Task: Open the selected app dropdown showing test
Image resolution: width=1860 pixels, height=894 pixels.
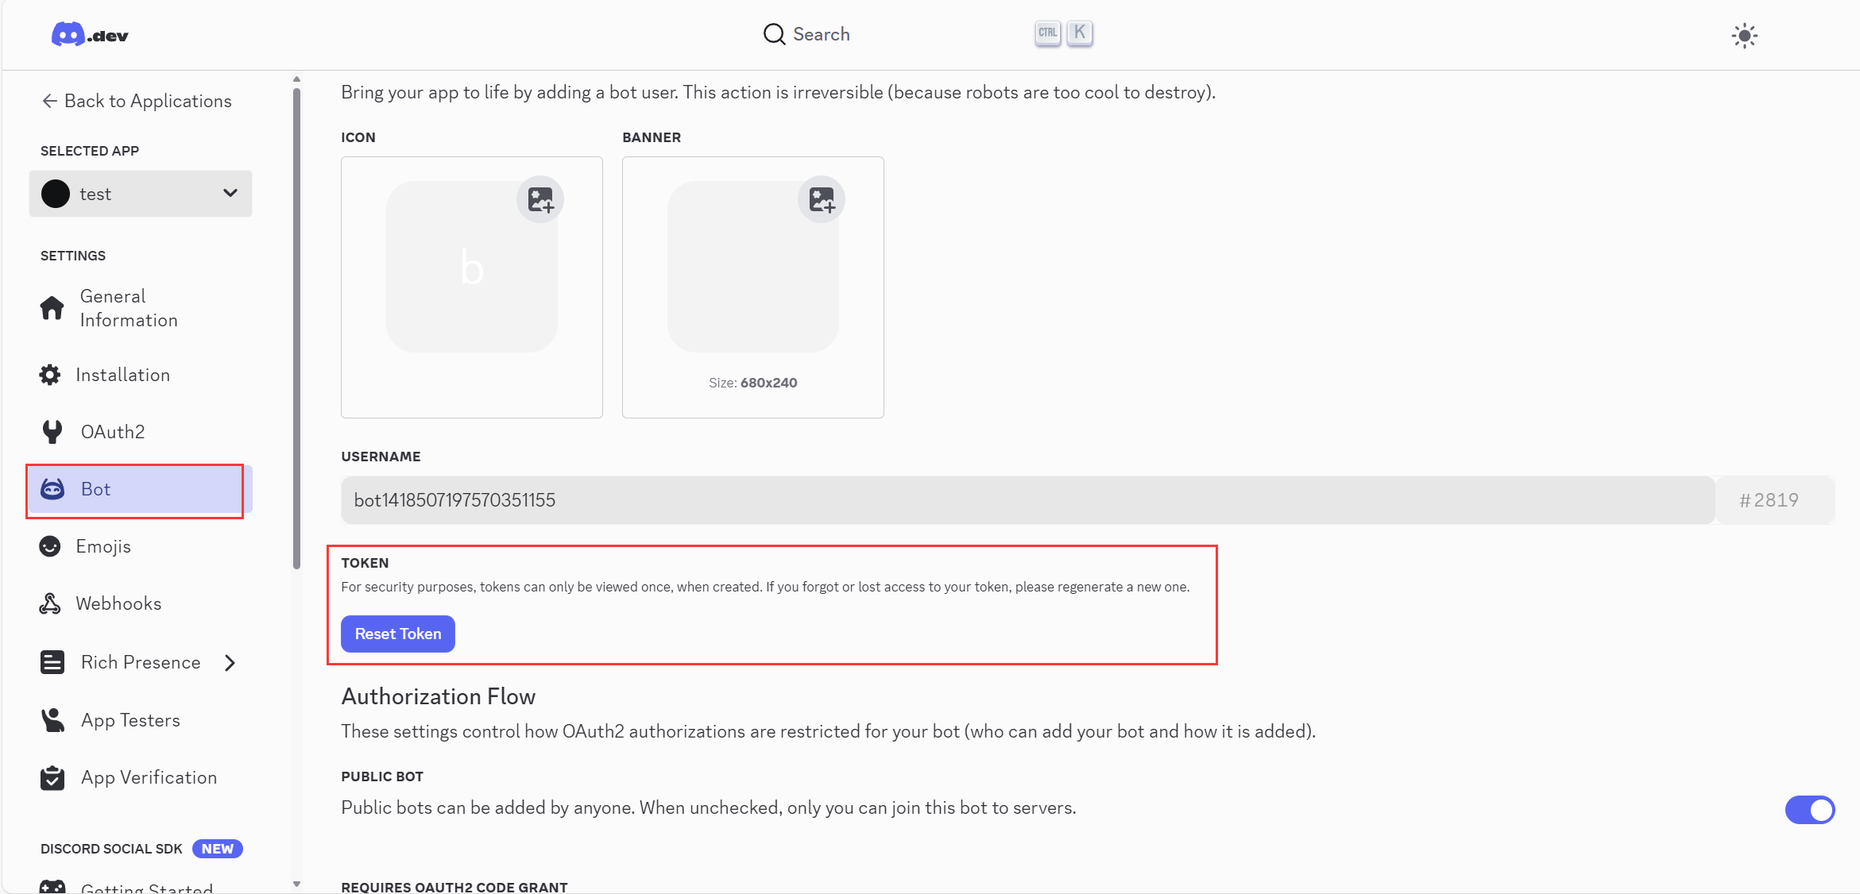Action: click(x=141, y=194)
